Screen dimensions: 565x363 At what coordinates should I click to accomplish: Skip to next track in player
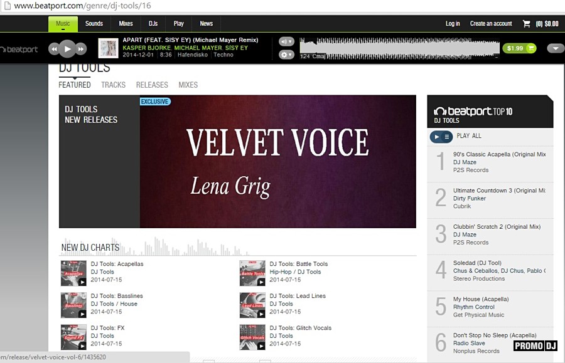coord(81,49)
